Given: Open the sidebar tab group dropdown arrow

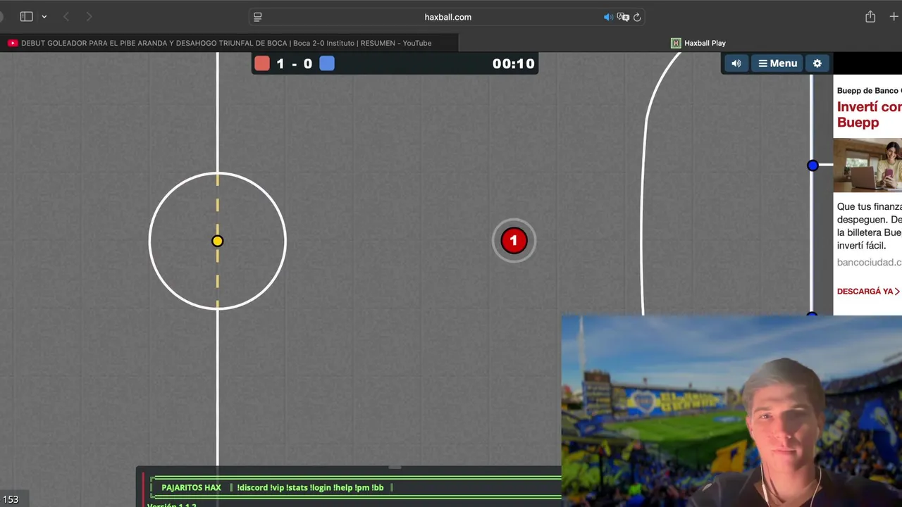Looking at the screenshot, I should click(x=44, y=17).
